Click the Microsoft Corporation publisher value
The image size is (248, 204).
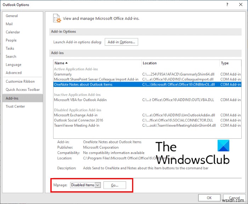click(101, 147)
